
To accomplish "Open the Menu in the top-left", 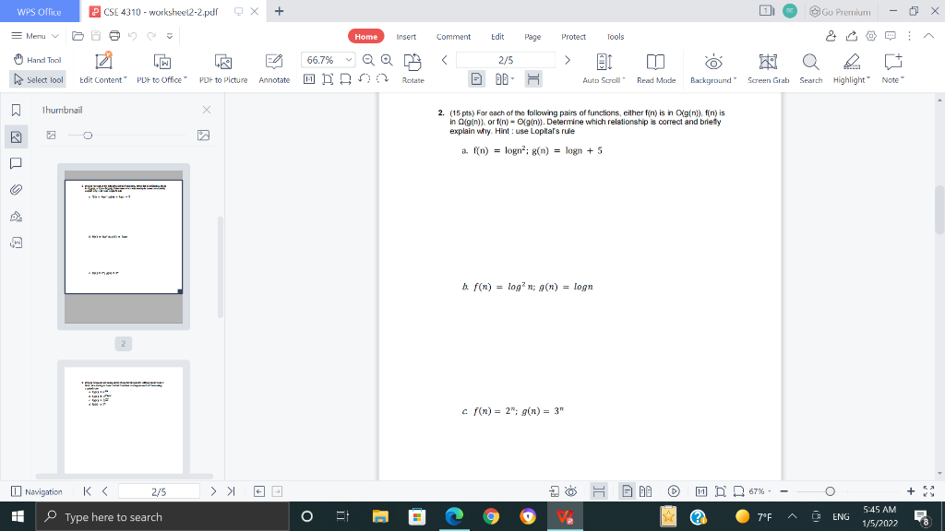I will pos(36,36).
